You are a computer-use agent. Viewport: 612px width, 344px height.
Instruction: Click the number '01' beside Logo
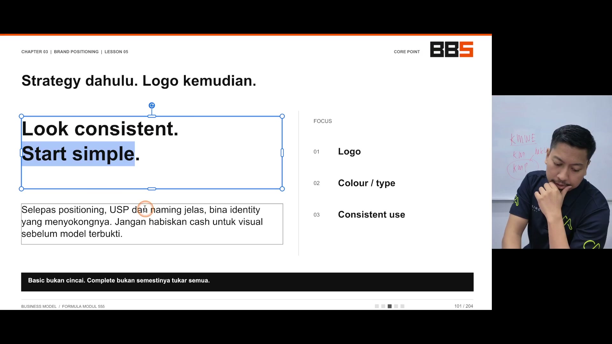[317, 152]
